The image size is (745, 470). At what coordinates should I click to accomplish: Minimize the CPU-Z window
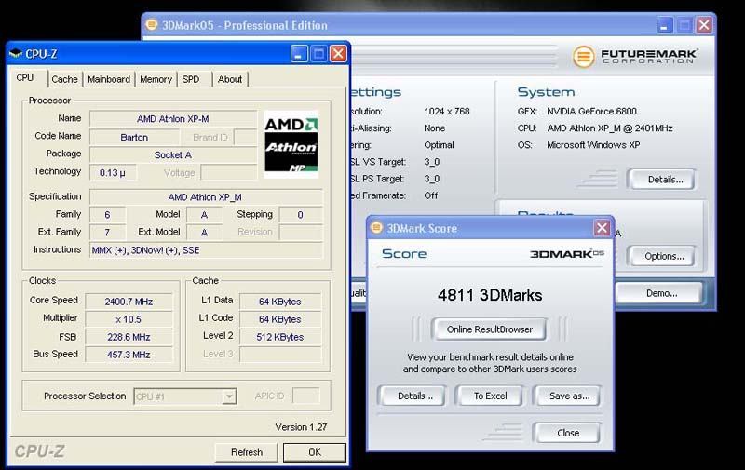[299, 54]
